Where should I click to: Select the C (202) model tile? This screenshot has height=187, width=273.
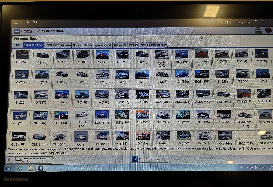coord(21,79)
